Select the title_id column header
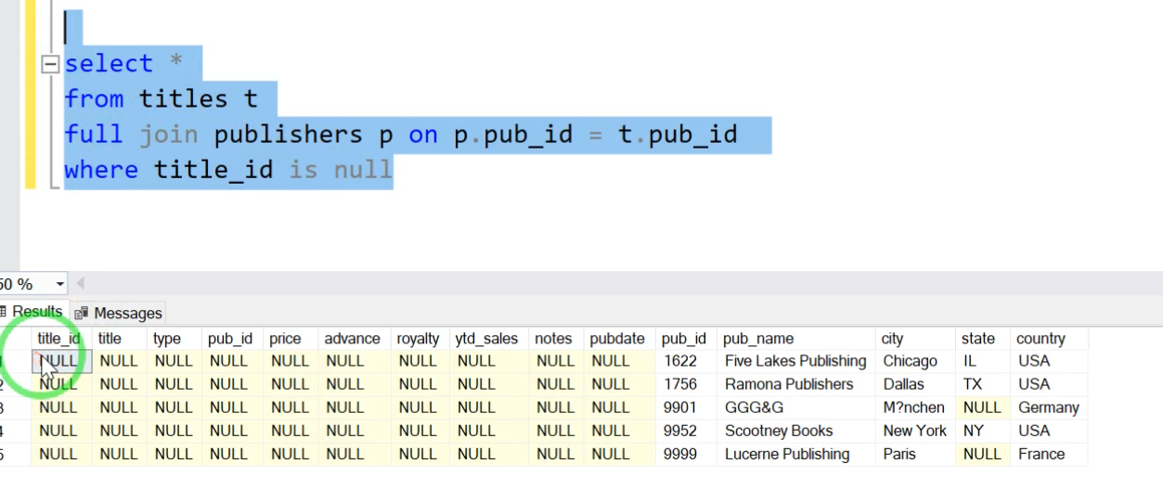 coord(58,339)
